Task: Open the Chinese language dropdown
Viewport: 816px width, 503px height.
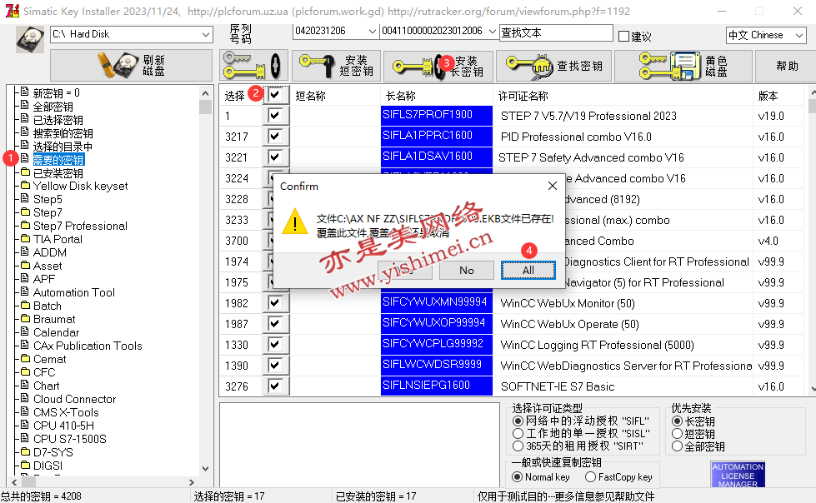Action: 798,35
